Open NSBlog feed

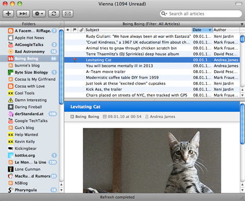tap(29, 183)
